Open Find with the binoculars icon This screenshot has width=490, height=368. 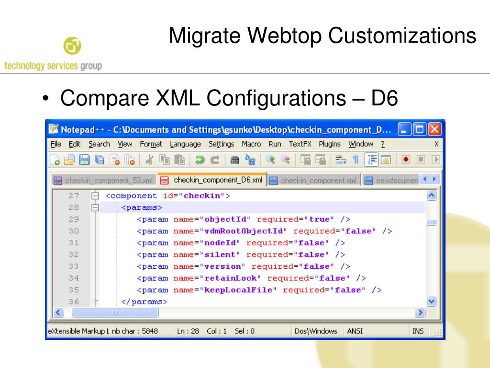pos(234,160)
